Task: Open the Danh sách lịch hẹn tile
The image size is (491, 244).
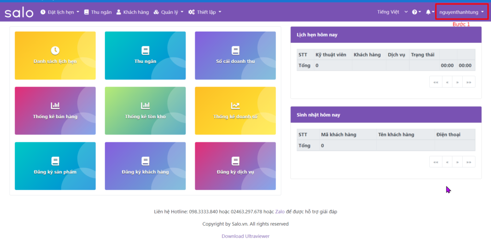Action: pyautogui.click(x=55, y=55)
